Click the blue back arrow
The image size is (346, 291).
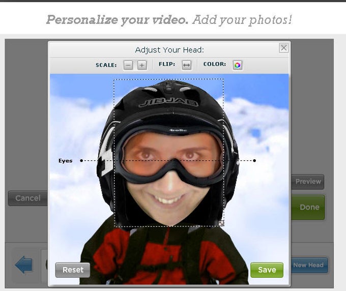tap(23, 265)
